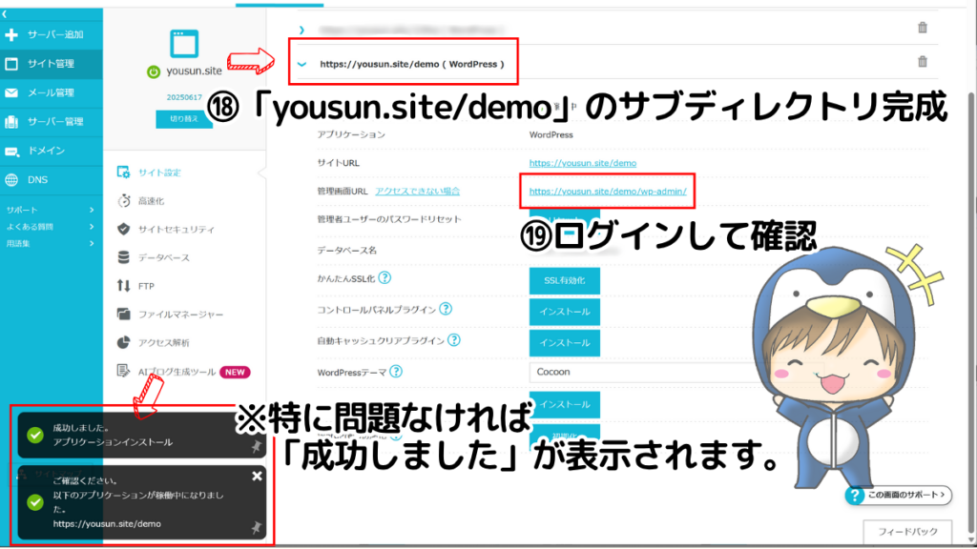Delete the blurred site using its trash icon
This screenshot has height=549, width=977.
(x=923, y=28)
